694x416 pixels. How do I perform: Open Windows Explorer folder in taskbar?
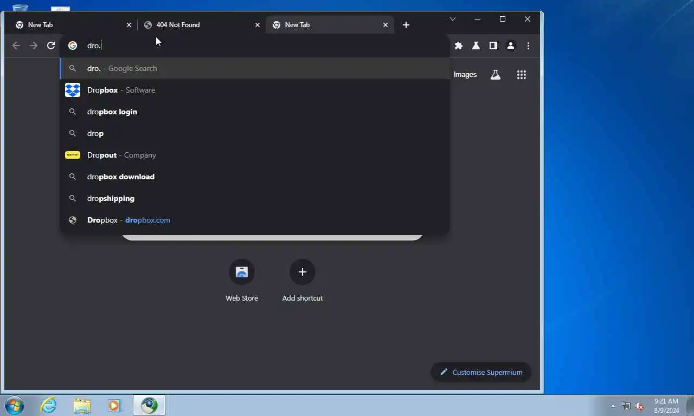[82, 405]
